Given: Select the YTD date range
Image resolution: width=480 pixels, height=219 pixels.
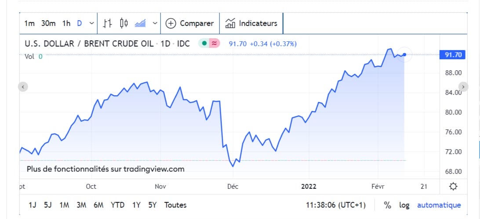Looking at the screenshot, I should point(117,205).
